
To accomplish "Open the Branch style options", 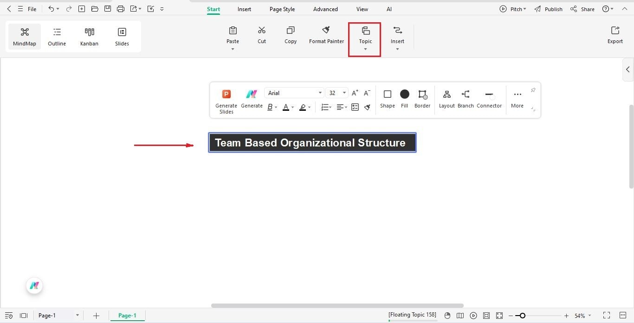I will (x=466, y=99).
